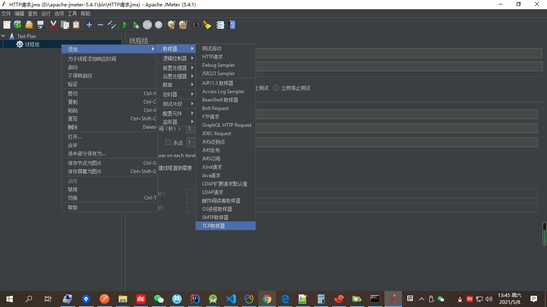Click 为子线程添加响应时间 context entry
This screenshot has height=307, width=547.
point(110,59)
